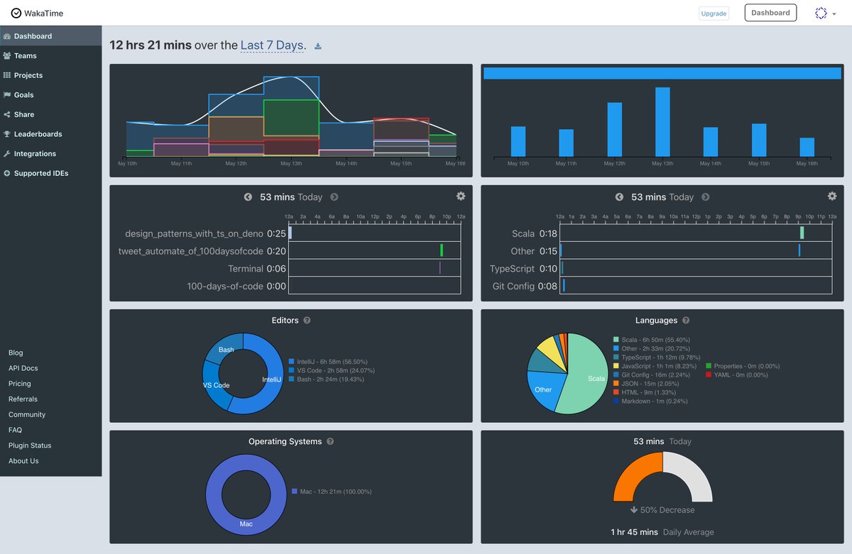The image size is (852, 554).
Task: Click the May 12th bar in bar chart
Action: tap(615, 130)
